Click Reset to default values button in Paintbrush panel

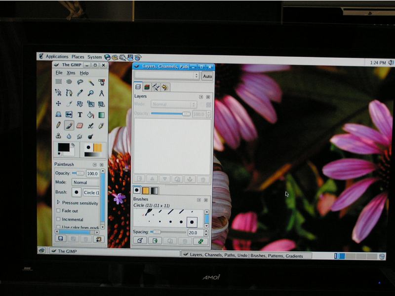[x=98, y=239]
